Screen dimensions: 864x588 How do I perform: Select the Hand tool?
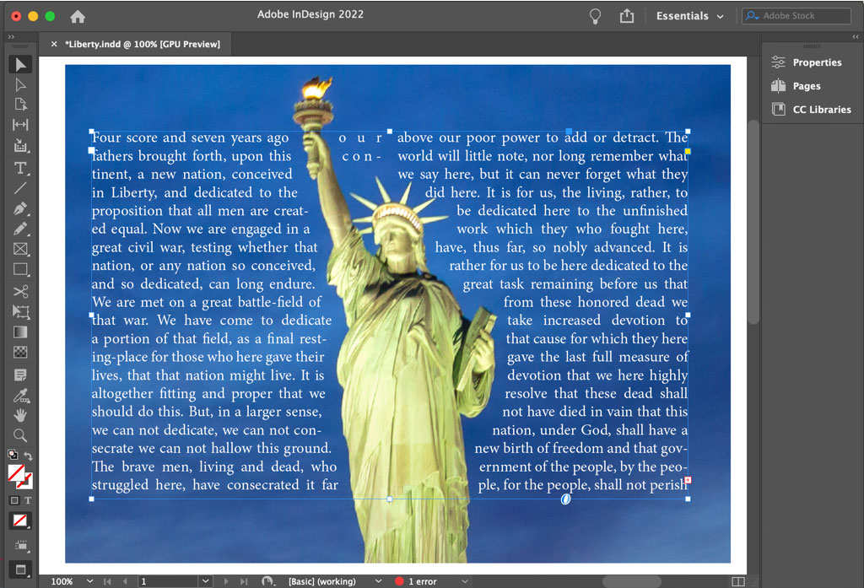(20, 415)
